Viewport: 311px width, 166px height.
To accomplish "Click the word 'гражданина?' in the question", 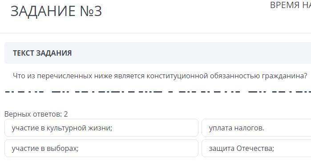I will point(284,76).
